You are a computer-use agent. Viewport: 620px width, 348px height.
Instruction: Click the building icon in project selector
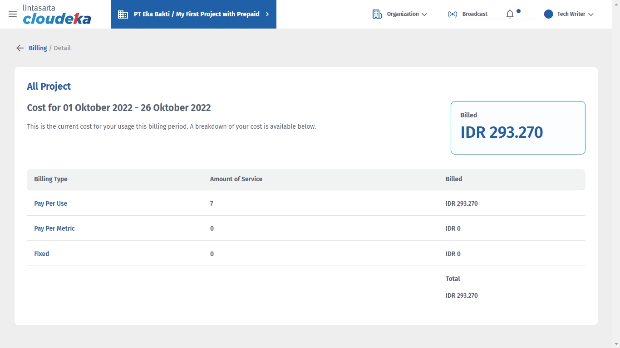coord(123,14)
